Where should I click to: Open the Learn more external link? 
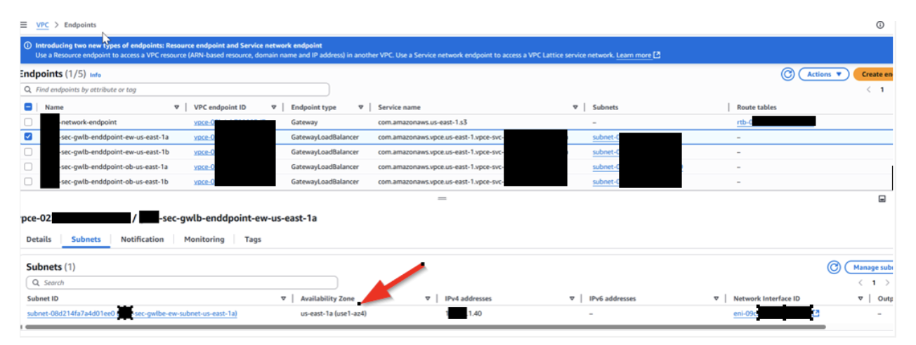click(638, 55)
